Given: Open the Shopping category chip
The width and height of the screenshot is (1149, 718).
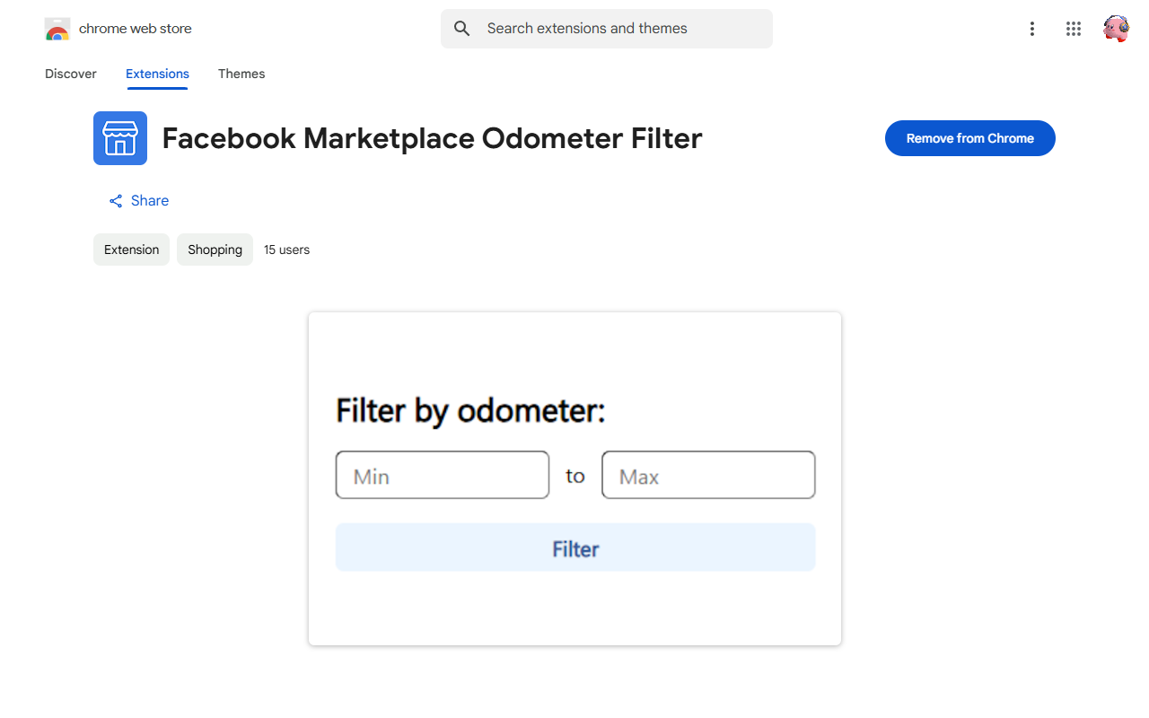Looking at the screenshot, I should click(x=215, y=250).
